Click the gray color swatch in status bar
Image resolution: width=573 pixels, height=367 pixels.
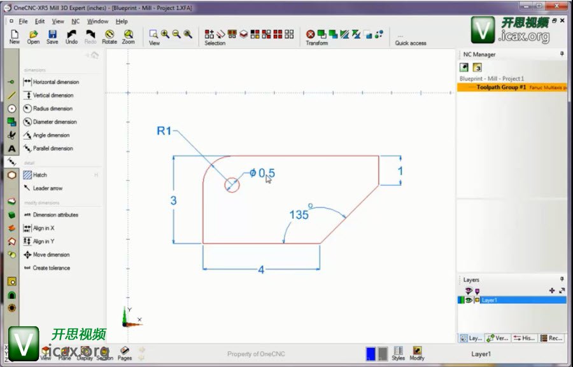[x=383, y=354]
